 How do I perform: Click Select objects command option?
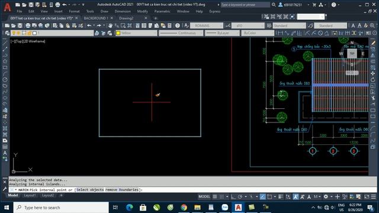(90, 190)
